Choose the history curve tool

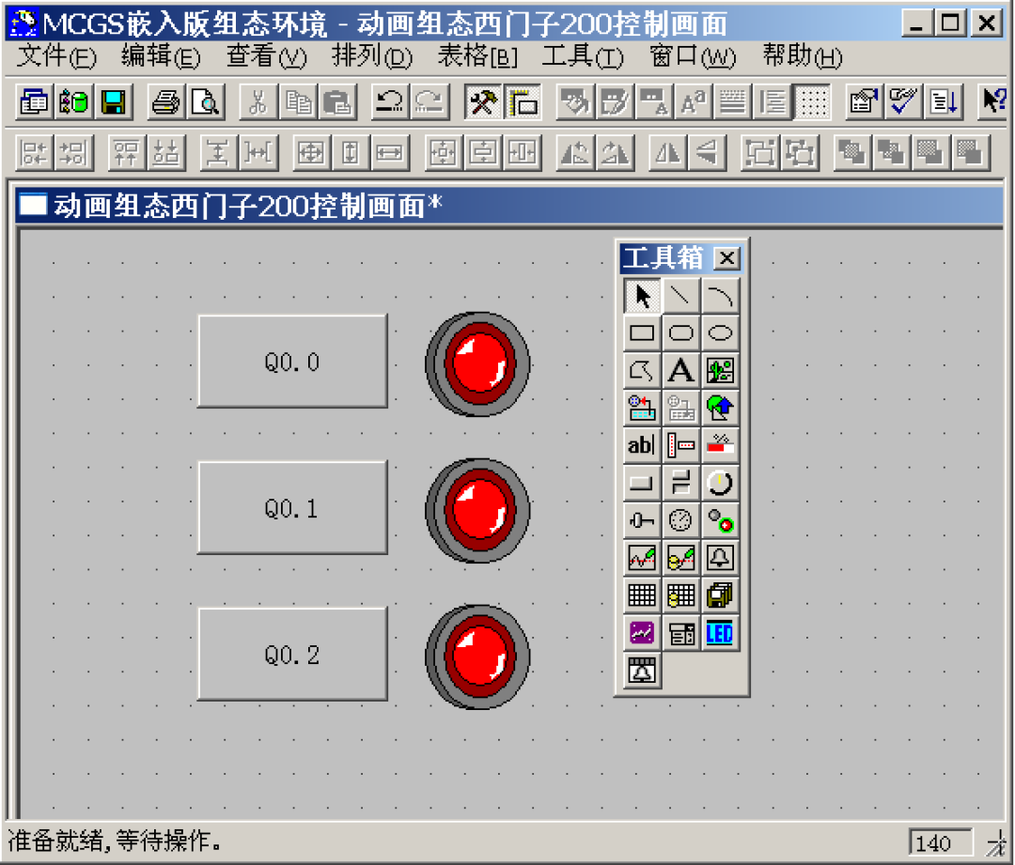coord(680,558)
